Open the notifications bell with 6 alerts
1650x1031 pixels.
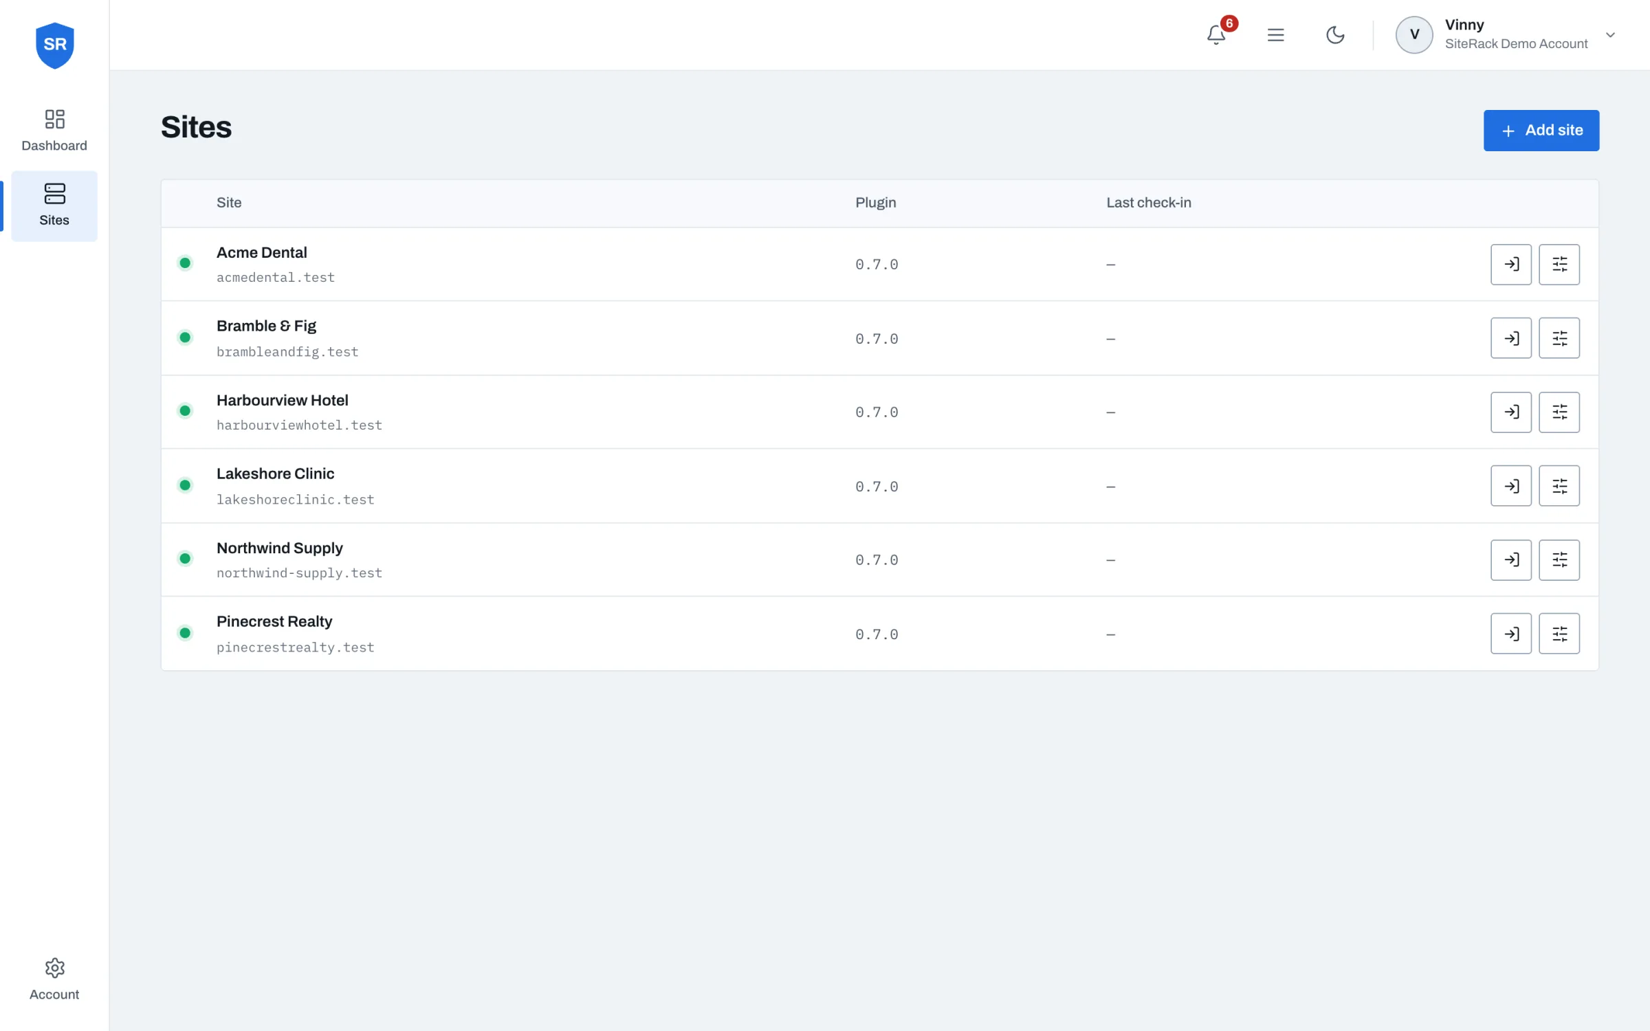point(1216,34)
